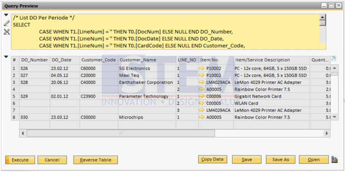The height and width of the screenshot is (172, 345).
Task: Select customer code C23900 cell
Action: point(99,96)
